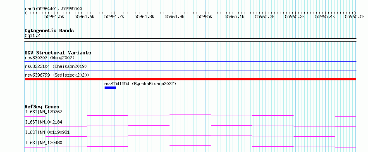This screenshot has width=368, height=152.
Task: Click the magenta line under IL6ST|NM_002184
Action: pyautogui.click(x=190, y=126)
